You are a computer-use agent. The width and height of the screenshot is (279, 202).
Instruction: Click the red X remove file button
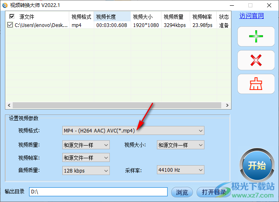pos(256,60)
